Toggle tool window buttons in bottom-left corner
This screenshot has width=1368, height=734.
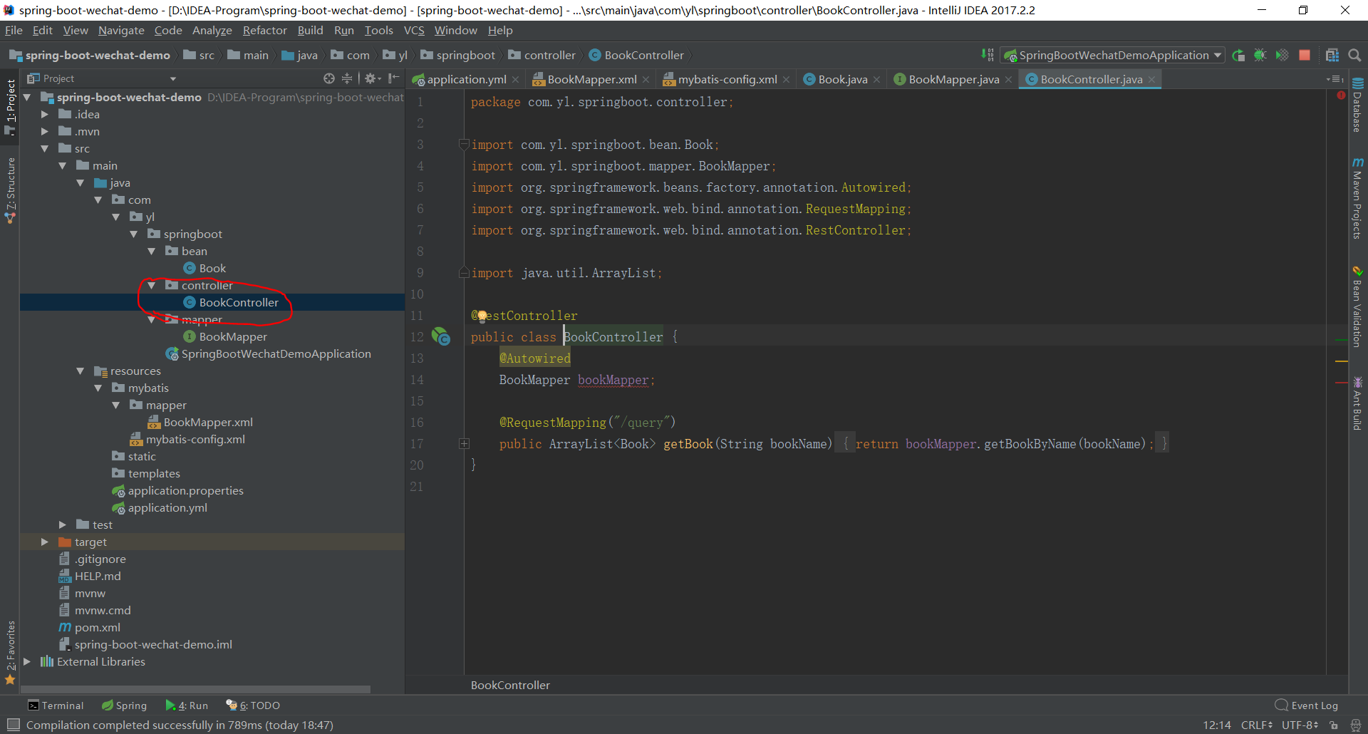tap(13, 725)
